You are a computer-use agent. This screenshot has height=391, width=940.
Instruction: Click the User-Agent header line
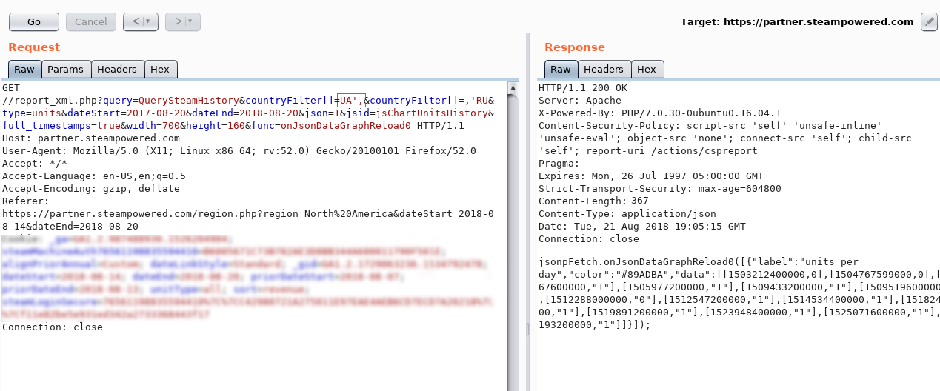coord(239,151)
